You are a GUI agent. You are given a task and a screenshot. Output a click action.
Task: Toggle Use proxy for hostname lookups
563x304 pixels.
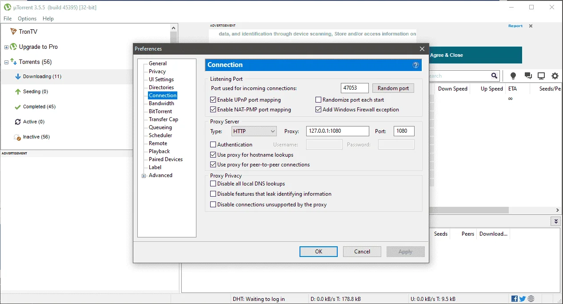pos(213,155)
